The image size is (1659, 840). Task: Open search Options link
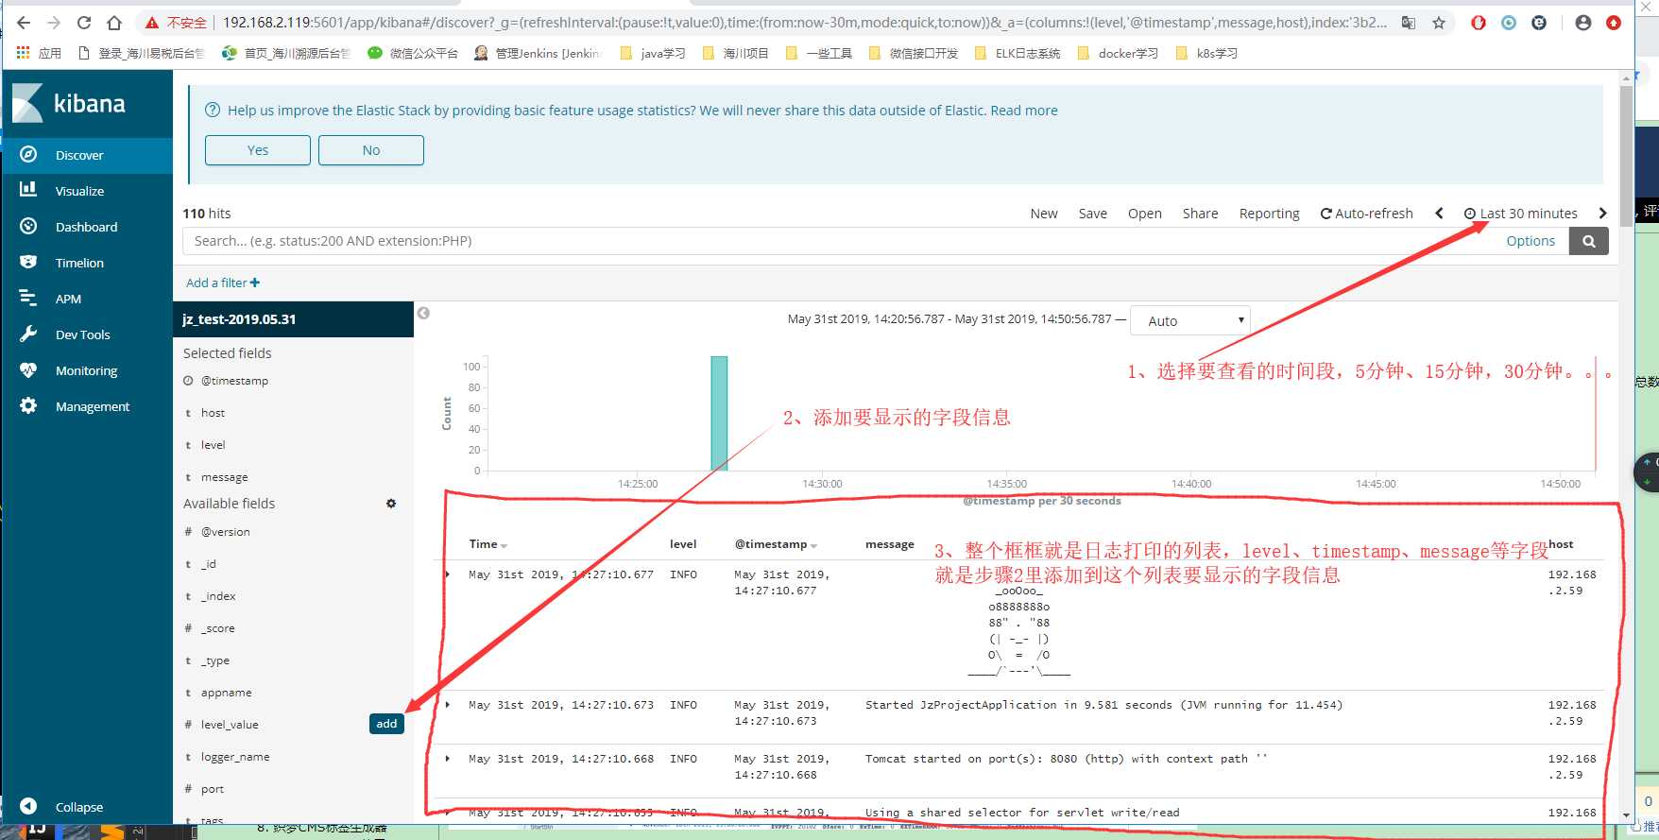1531,241
